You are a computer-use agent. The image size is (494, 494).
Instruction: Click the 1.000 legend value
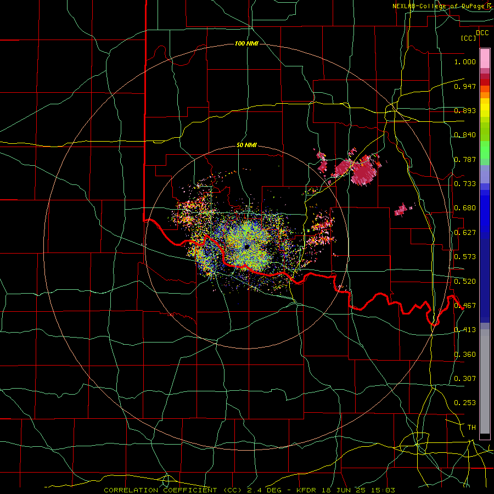(x=465, y=61)
